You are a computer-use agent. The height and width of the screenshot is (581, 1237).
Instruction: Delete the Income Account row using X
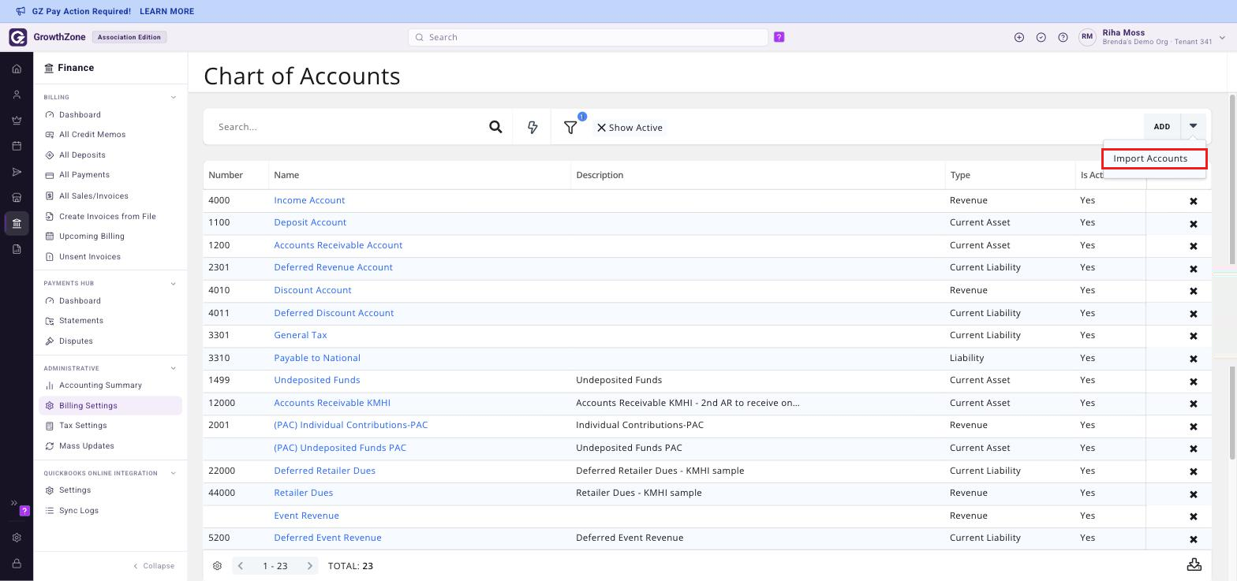[x=1194, y=201]
